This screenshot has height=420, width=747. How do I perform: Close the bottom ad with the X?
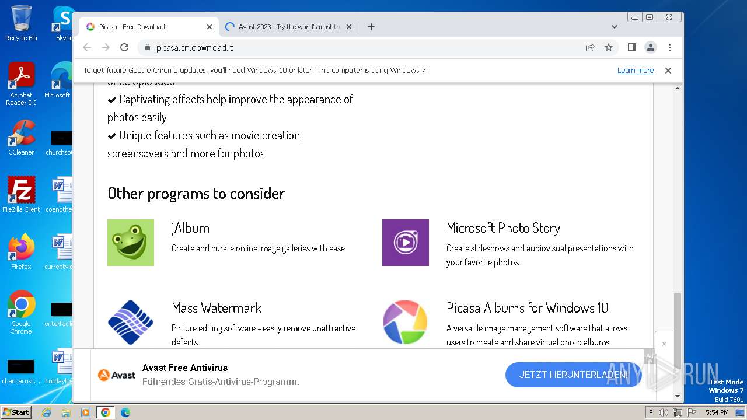click(664, 344)
